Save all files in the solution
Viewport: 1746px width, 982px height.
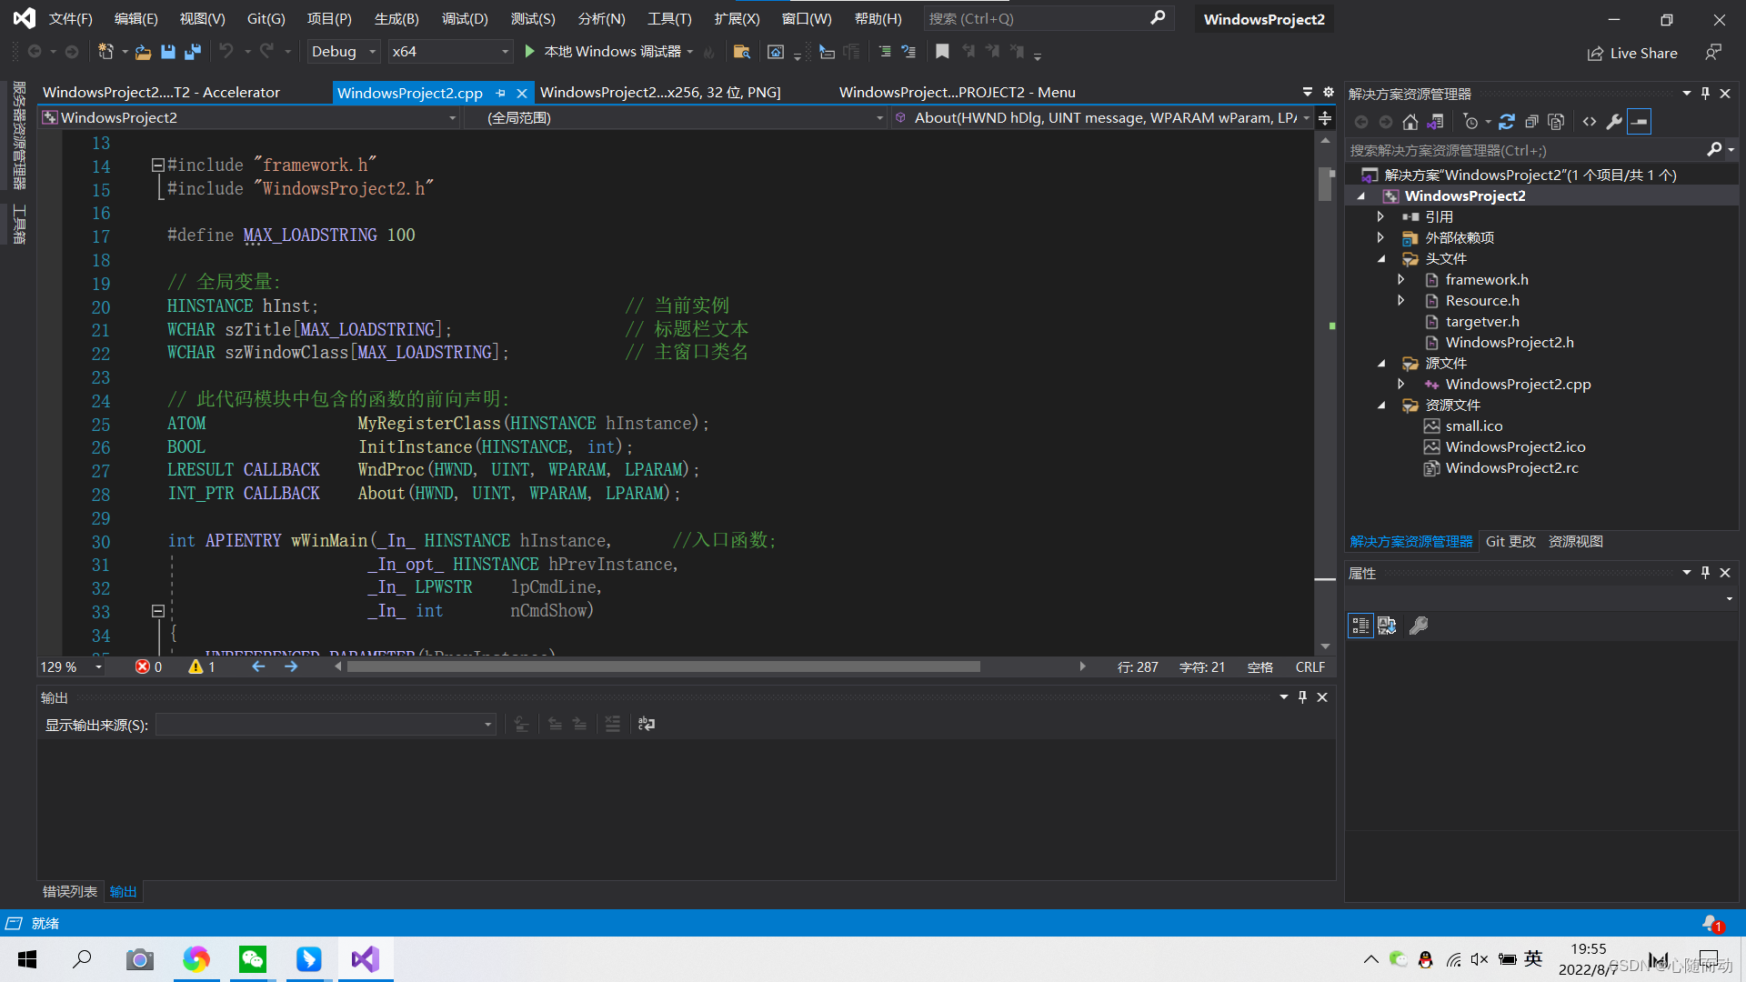pyautogui.click(x=192, y=52)
